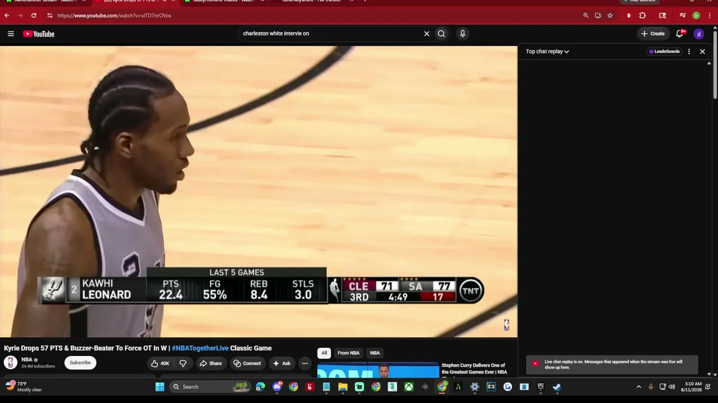Select the NBA filter chip

coord(375,353)
